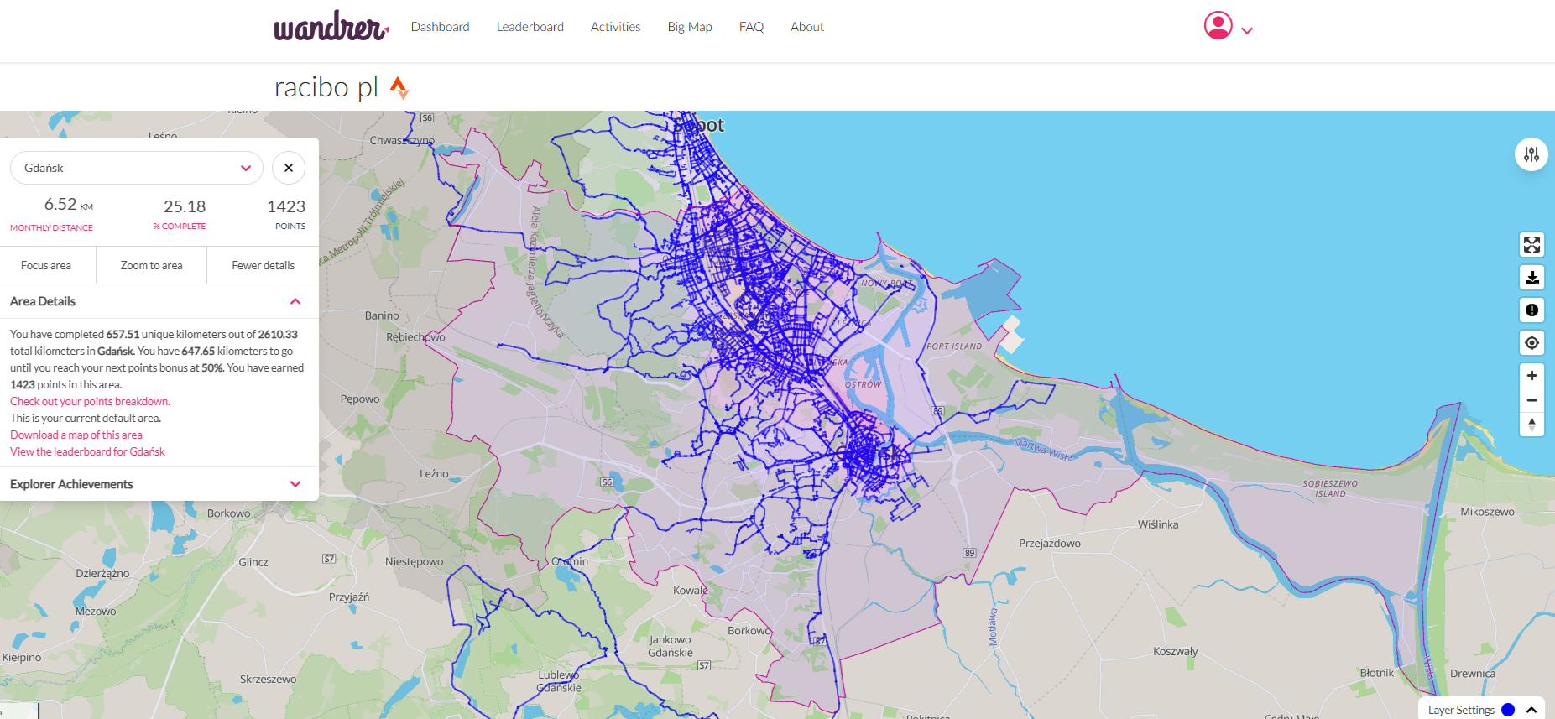
Task: Reset map bearing with compass icon
Action: [x=1532, y=424]
